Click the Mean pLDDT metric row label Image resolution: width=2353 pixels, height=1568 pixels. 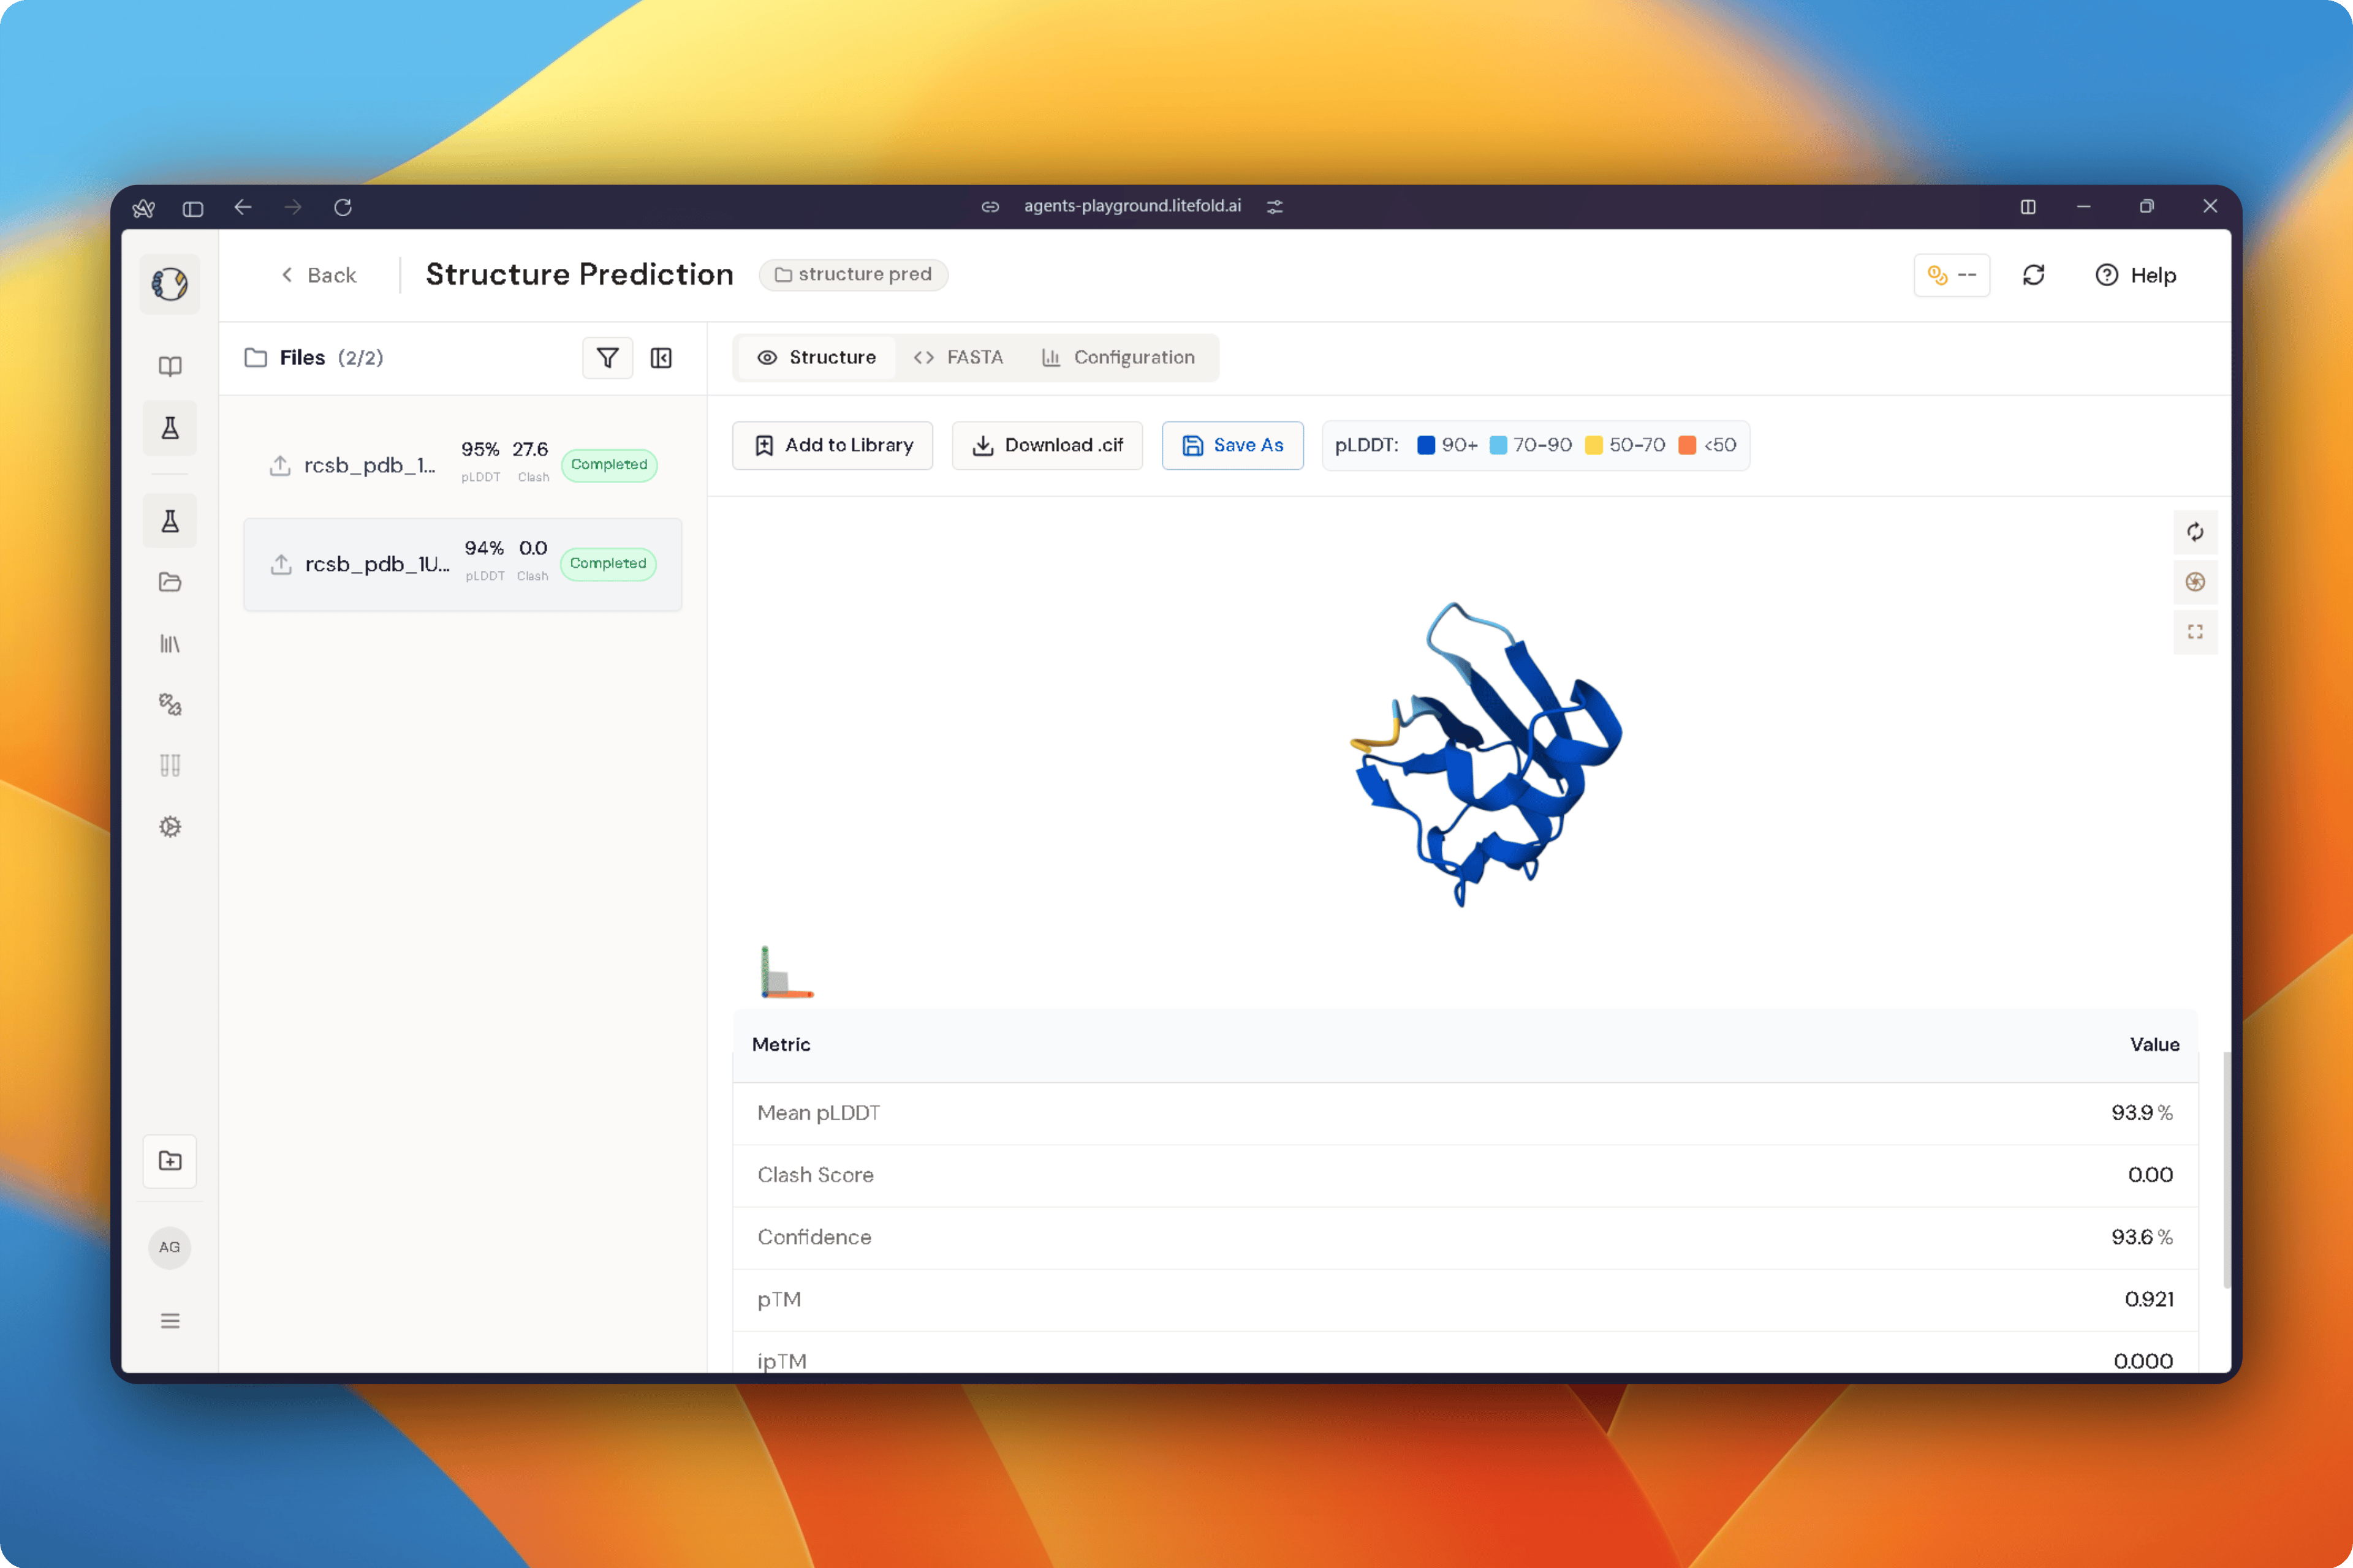click(x=819, y=1113)
